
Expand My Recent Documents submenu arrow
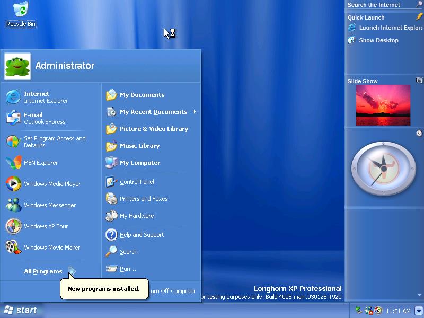[195, 112]
